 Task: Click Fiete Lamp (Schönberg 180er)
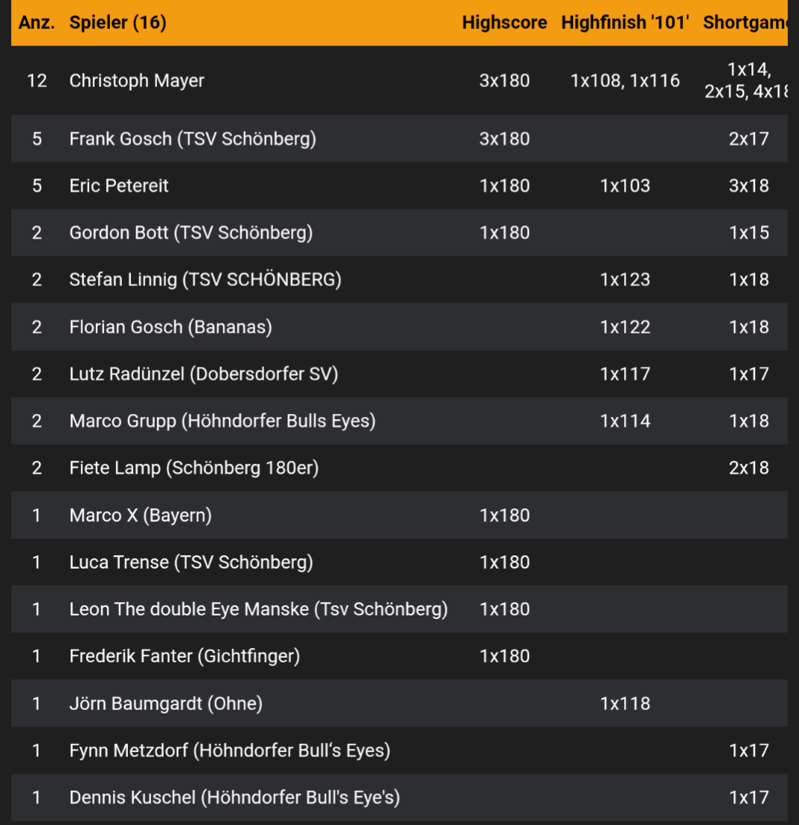coord(193,467)
